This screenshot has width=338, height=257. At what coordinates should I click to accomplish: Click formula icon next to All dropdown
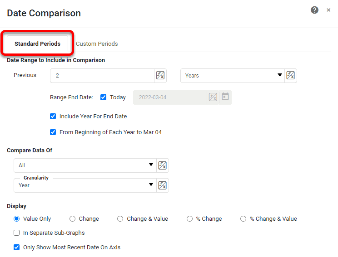162,165
